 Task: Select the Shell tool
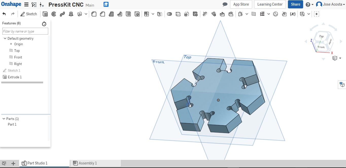tap(128, 14)
